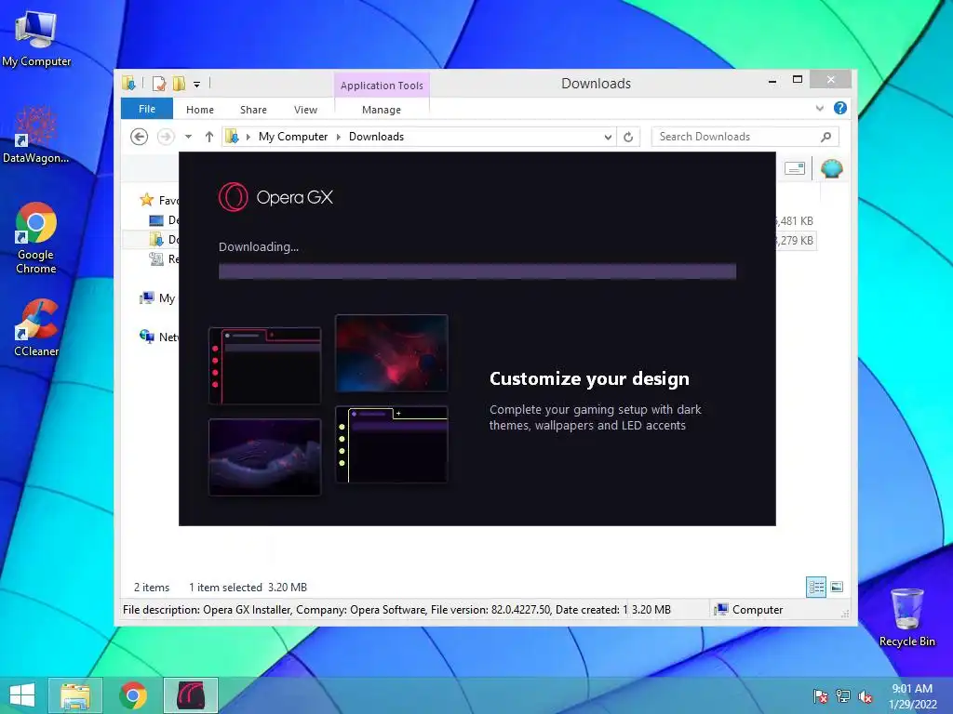953x714 pixels.
Task: Open My Computer desktop icon
Action: coord(36,38)
